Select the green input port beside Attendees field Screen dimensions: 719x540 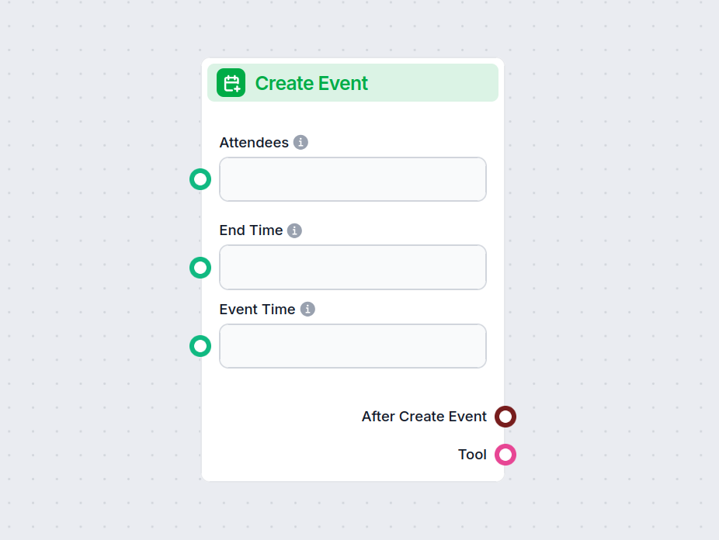tap(200, 179)
